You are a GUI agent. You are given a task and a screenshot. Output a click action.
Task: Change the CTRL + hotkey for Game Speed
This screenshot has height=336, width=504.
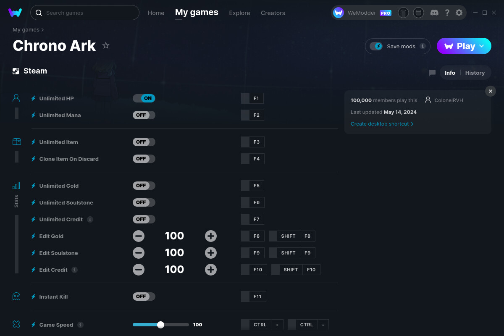tap(262, 325)
